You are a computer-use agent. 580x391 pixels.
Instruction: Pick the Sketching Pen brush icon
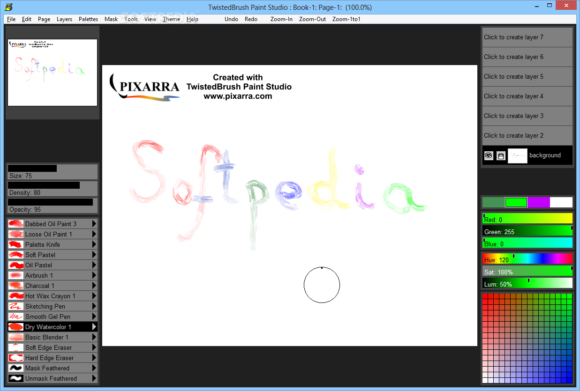[16, 306]
